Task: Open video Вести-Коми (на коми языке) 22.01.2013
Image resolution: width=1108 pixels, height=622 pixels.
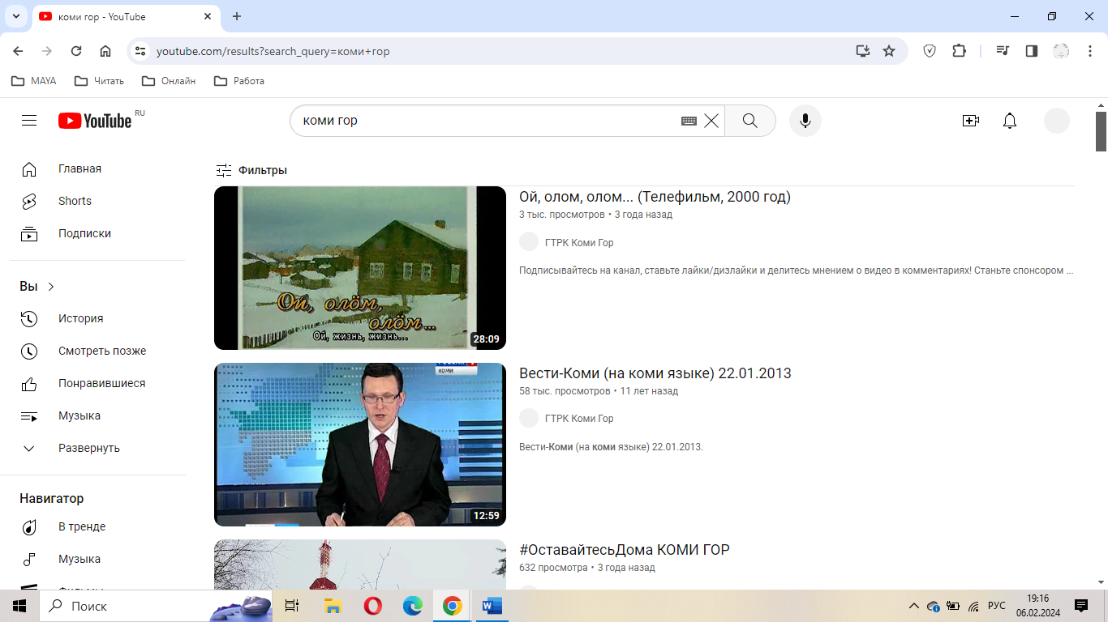Action: pyautogui.click(x=655, y=373)
